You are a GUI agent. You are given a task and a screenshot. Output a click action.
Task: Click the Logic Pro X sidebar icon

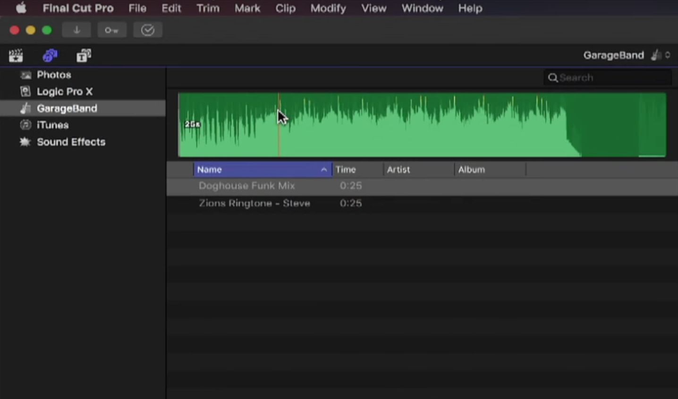(x=25, y=91)
